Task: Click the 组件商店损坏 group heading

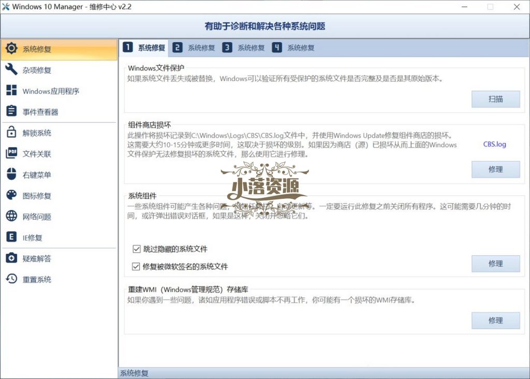Action: (x=150, y=125)
